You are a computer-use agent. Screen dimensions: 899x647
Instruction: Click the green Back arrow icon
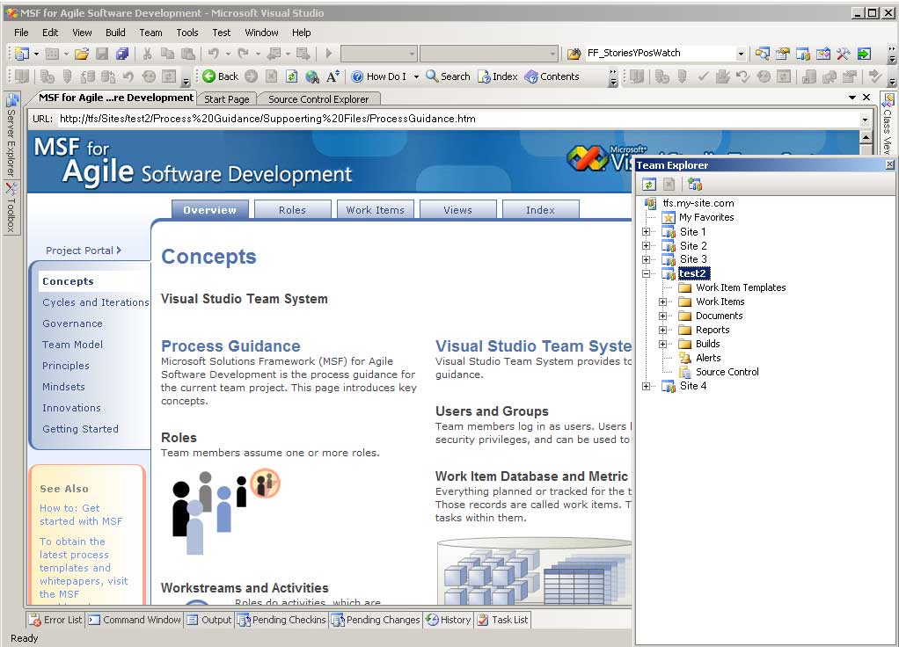tap(209, 76)
